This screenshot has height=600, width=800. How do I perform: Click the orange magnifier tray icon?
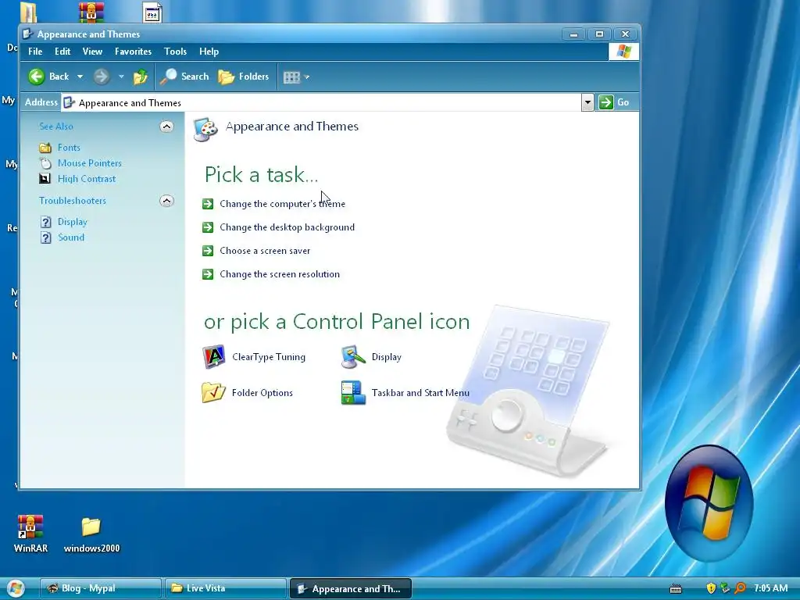pyautogui.click(x=740, y=589)
